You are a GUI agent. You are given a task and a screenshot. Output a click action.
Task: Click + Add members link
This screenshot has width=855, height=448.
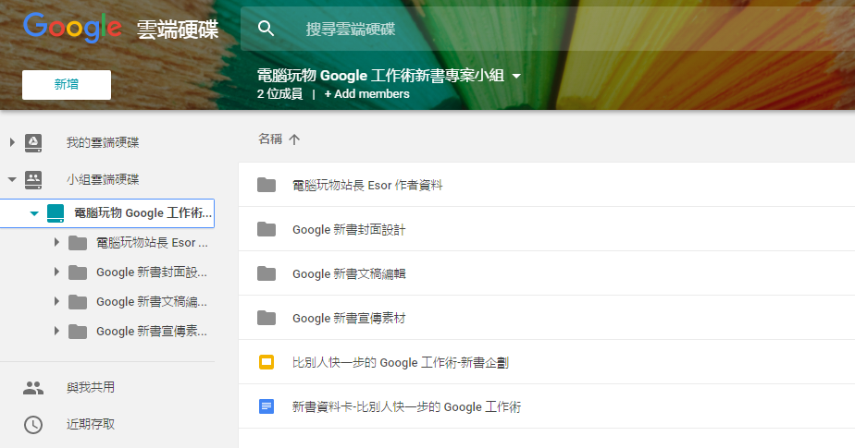tap(366, 93)
